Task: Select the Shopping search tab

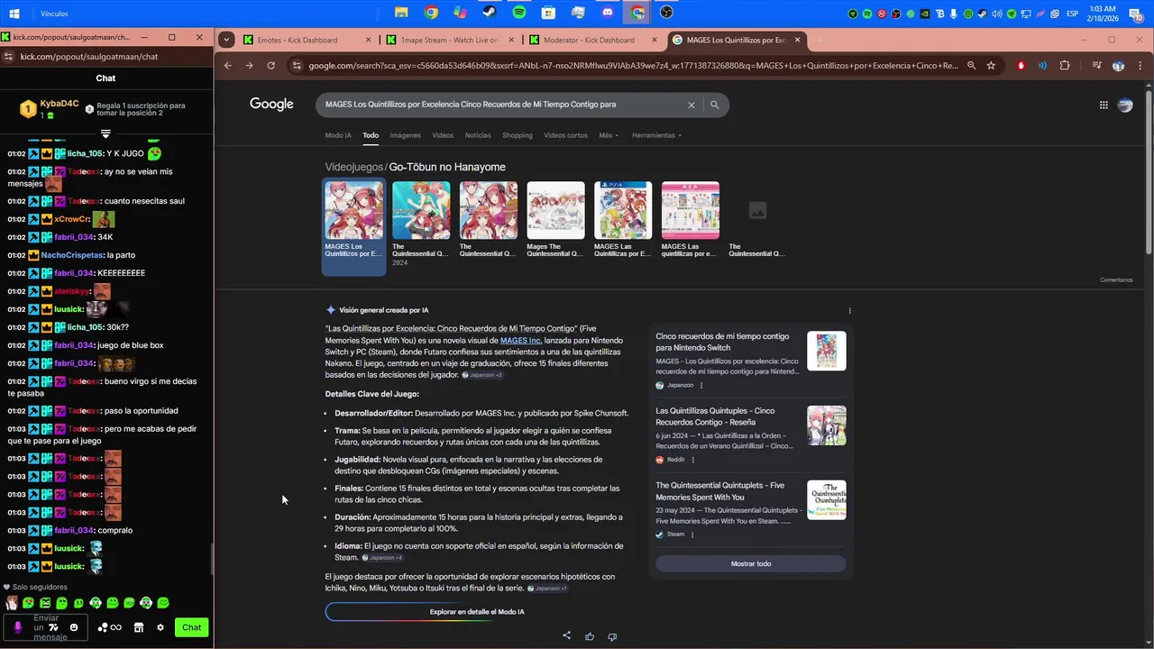Action: (x=517, y=135)
